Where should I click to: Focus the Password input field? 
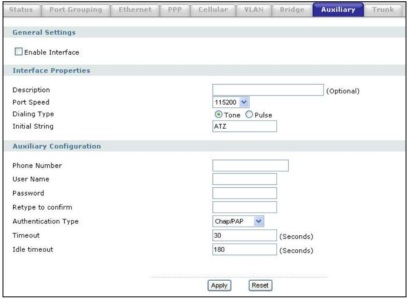(244, 193)
